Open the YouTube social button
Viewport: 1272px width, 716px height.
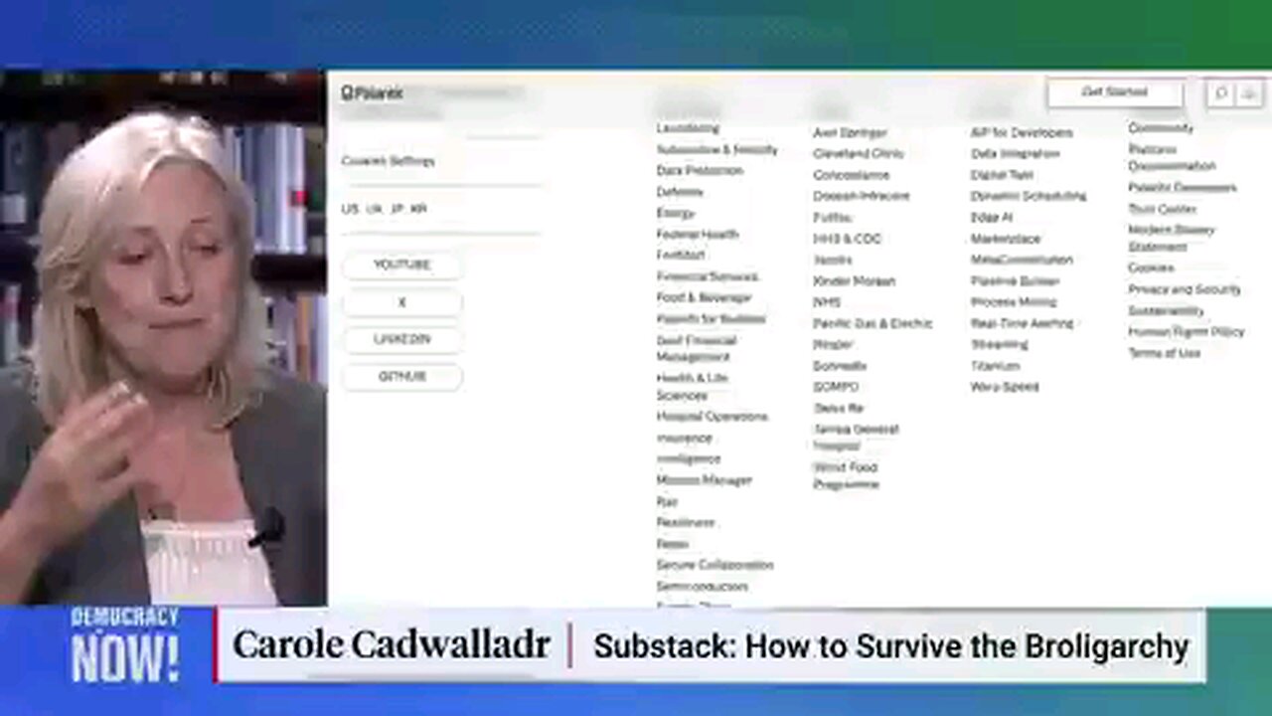(x=401, y=265)
